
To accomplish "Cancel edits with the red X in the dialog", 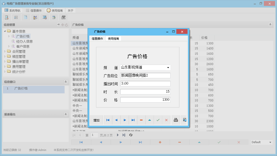I will 167,120.
